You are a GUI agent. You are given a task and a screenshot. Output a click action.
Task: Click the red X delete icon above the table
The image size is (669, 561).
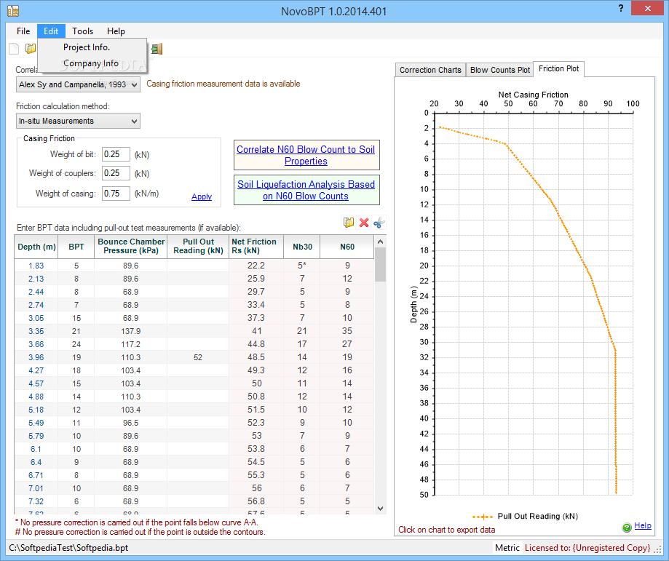click(364, 222)
